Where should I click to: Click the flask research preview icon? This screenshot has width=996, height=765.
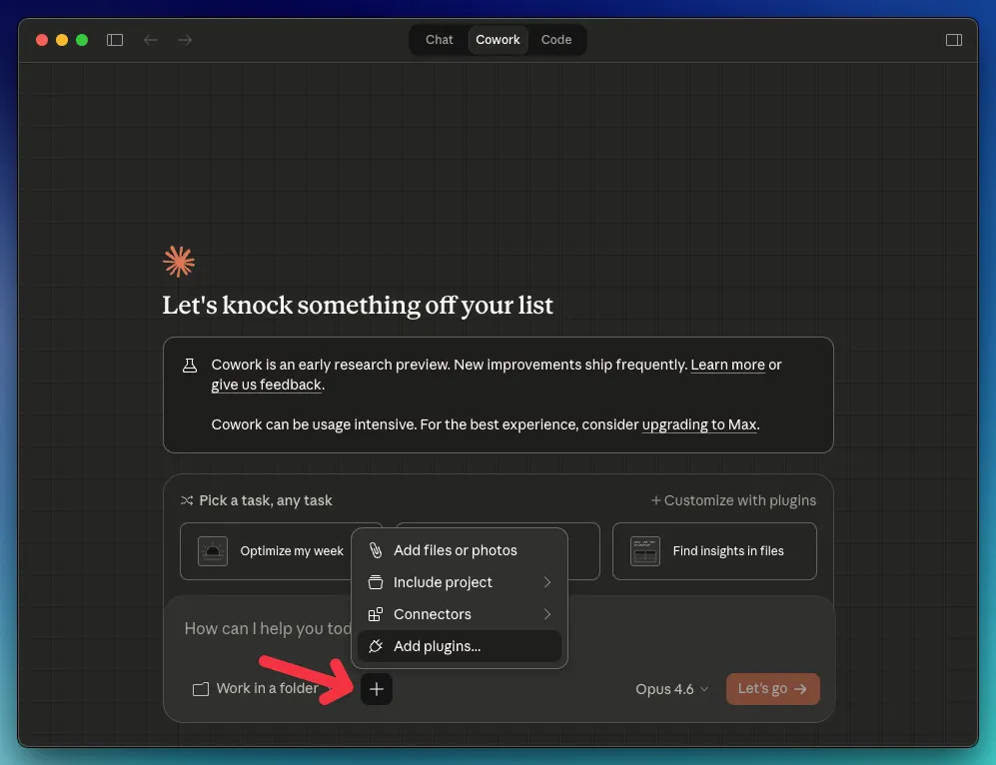[x=189, y=366]
